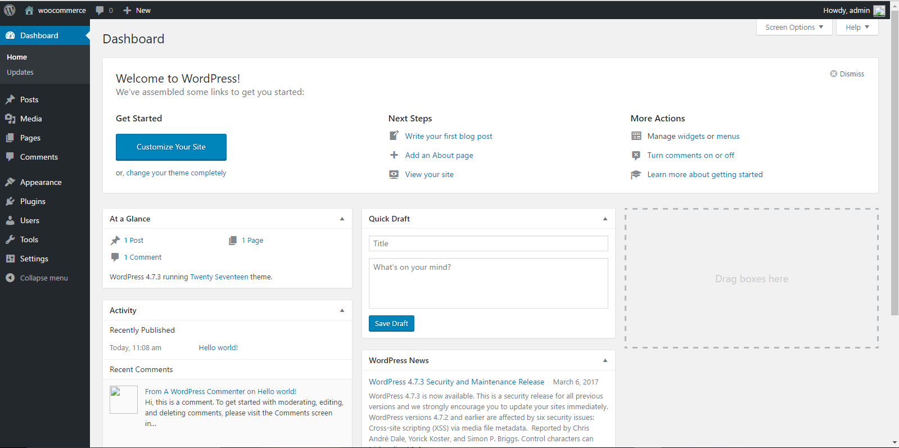
Task: Open the A WordPress Commenter link
Action: [x=205, y=391]
